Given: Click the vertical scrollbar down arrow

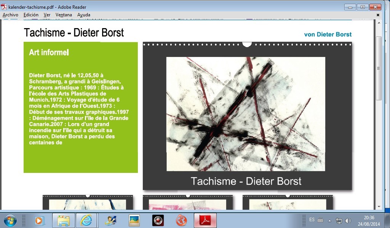Looking at the screenshot, I should [379, 206].
